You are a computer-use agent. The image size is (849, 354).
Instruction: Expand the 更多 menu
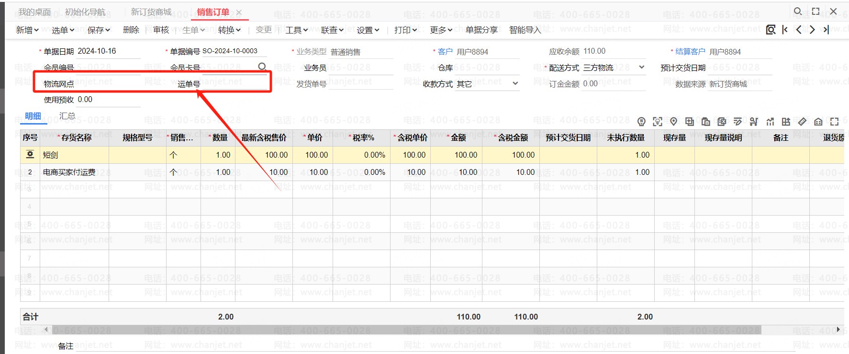point(441,30)
